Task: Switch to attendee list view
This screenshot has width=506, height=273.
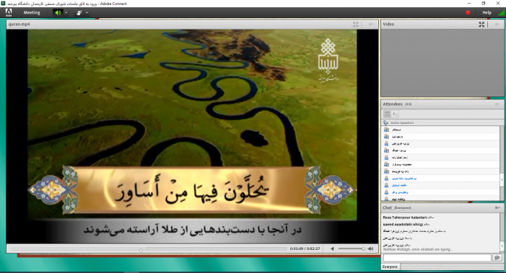Action: (387, 114)
